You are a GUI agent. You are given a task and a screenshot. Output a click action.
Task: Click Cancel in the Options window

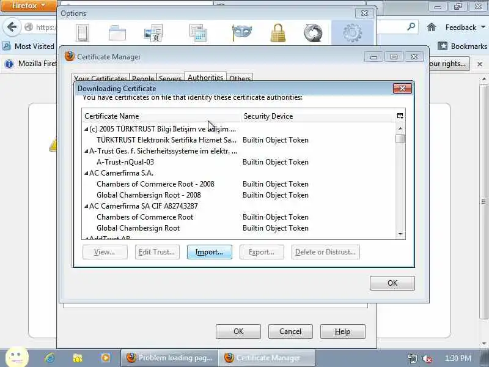click(290, 331)
